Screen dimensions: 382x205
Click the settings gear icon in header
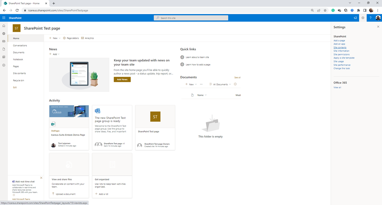(x=363, y=18)
